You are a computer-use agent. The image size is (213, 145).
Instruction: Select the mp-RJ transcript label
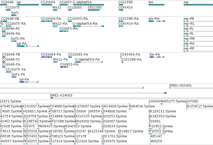coord(188,29)
